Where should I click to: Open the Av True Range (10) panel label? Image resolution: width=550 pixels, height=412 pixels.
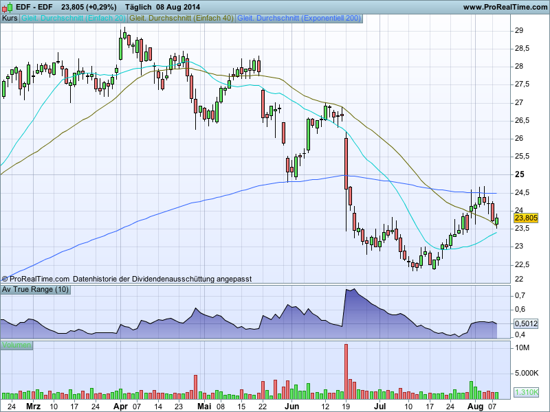pos(36,289)
